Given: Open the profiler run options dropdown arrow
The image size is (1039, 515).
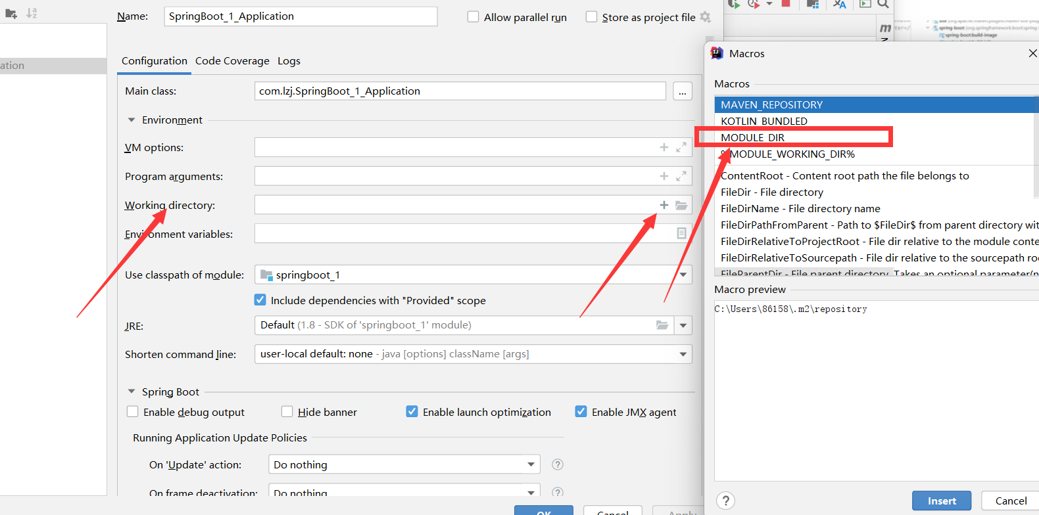Looking at the screenshot, I should coord(769,4).
